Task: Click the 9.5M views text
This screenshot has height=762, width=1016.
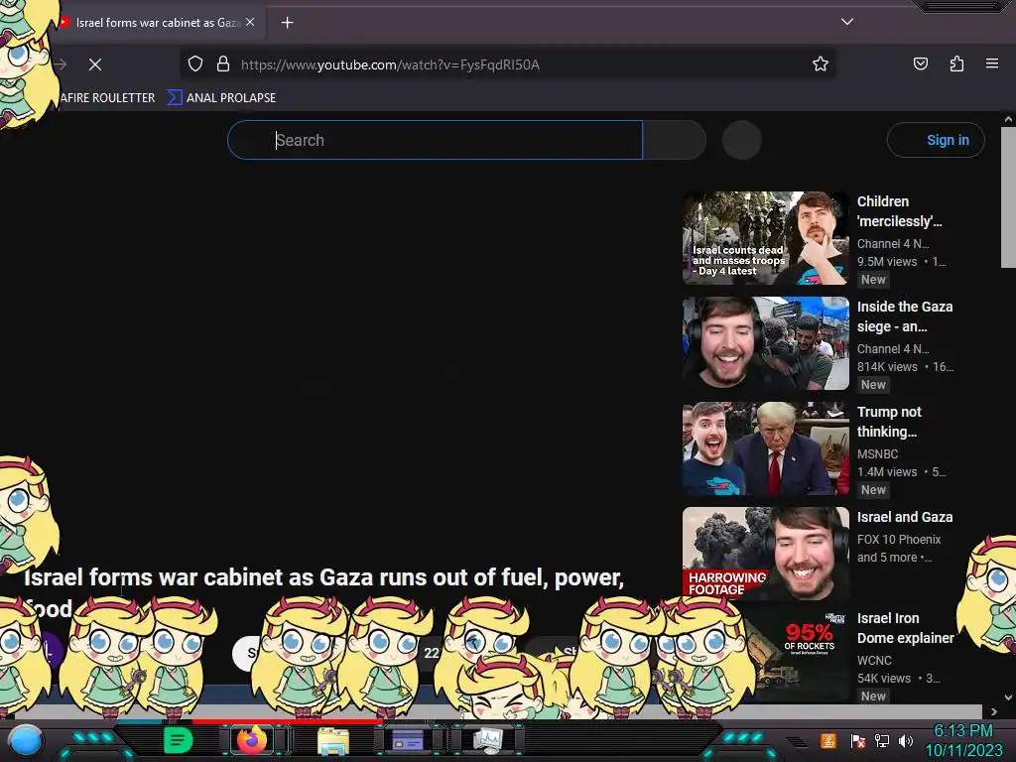Action: (x=887, y=262)
